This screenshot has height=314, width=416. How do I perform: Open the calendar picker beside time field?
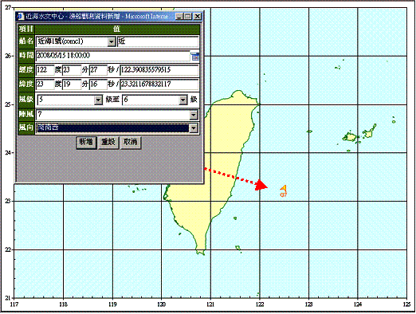click(x=195, y=57)
